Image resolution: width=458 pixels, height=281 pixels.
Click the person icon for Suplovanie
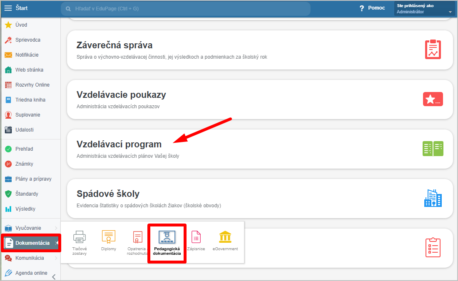8,115
